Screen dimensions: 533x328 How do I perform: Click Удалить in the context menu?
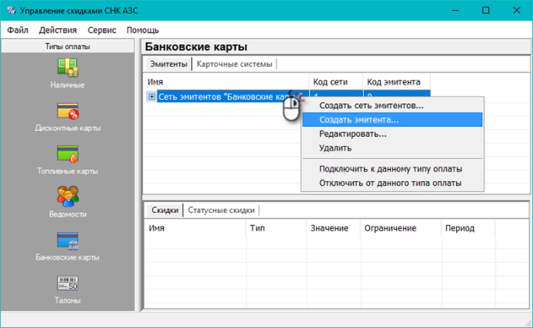335,148
